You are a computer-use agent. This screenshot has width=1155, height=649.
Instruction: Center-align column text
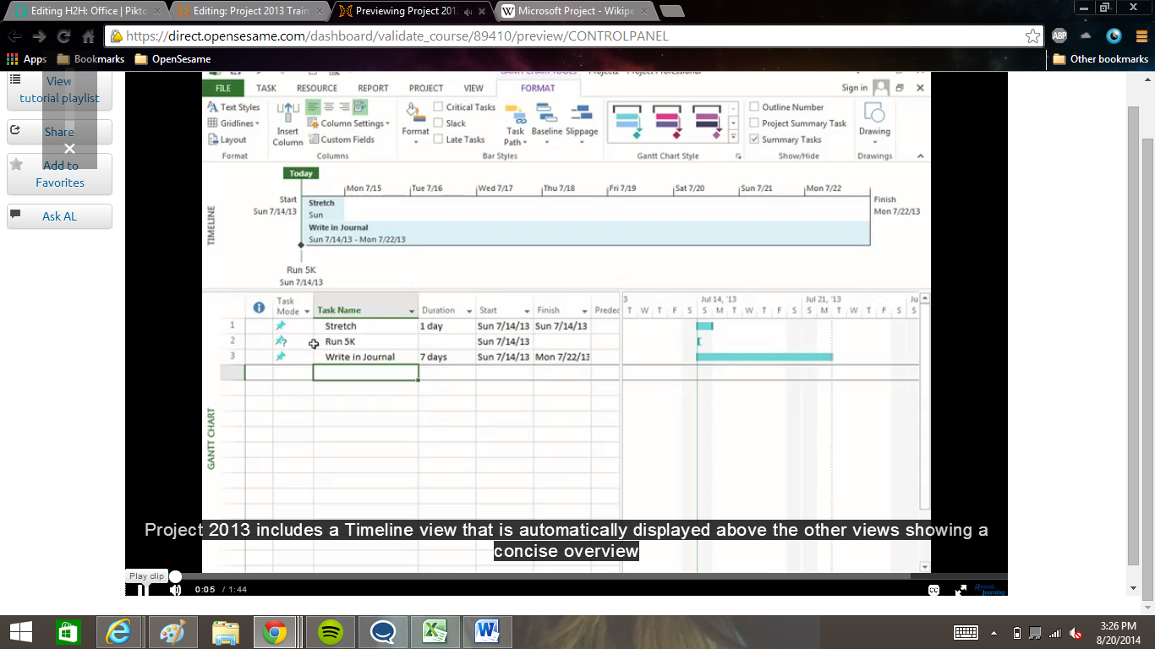click(329, 106)
